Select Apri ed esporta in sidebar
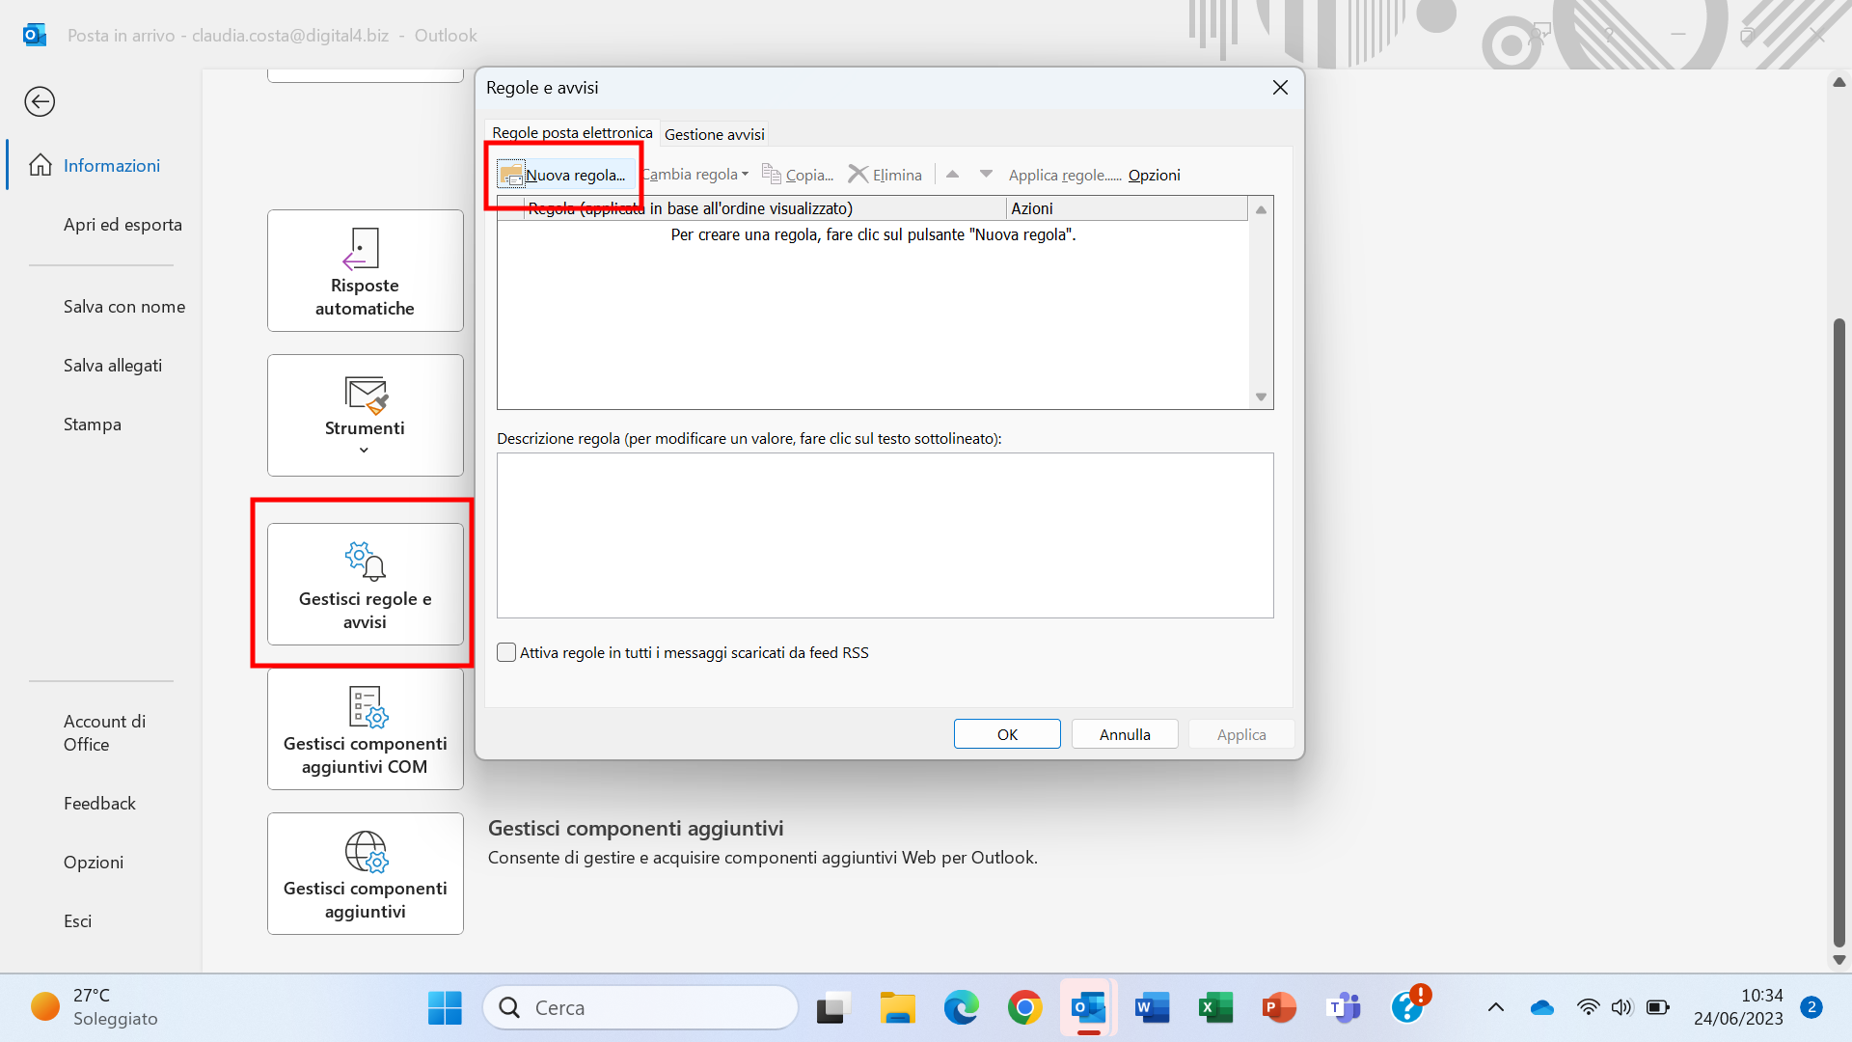The height and width of the screenshot is (1042, 1852). (123, 224)
